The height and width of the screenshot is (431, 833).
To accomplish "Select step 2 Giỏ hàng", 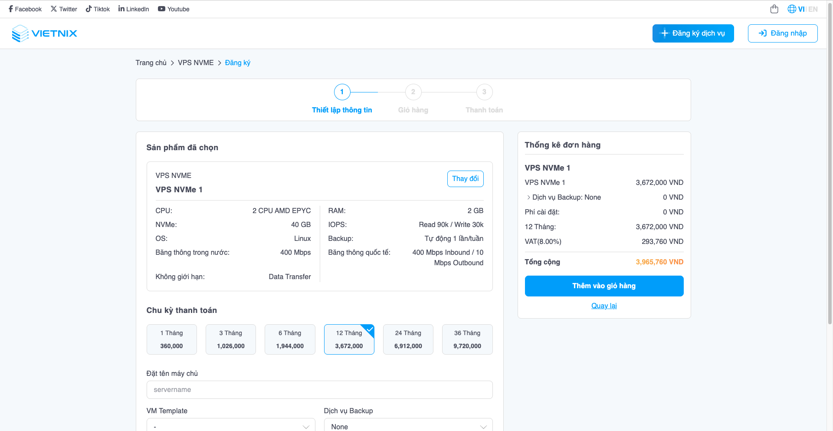I will [413, 99].
